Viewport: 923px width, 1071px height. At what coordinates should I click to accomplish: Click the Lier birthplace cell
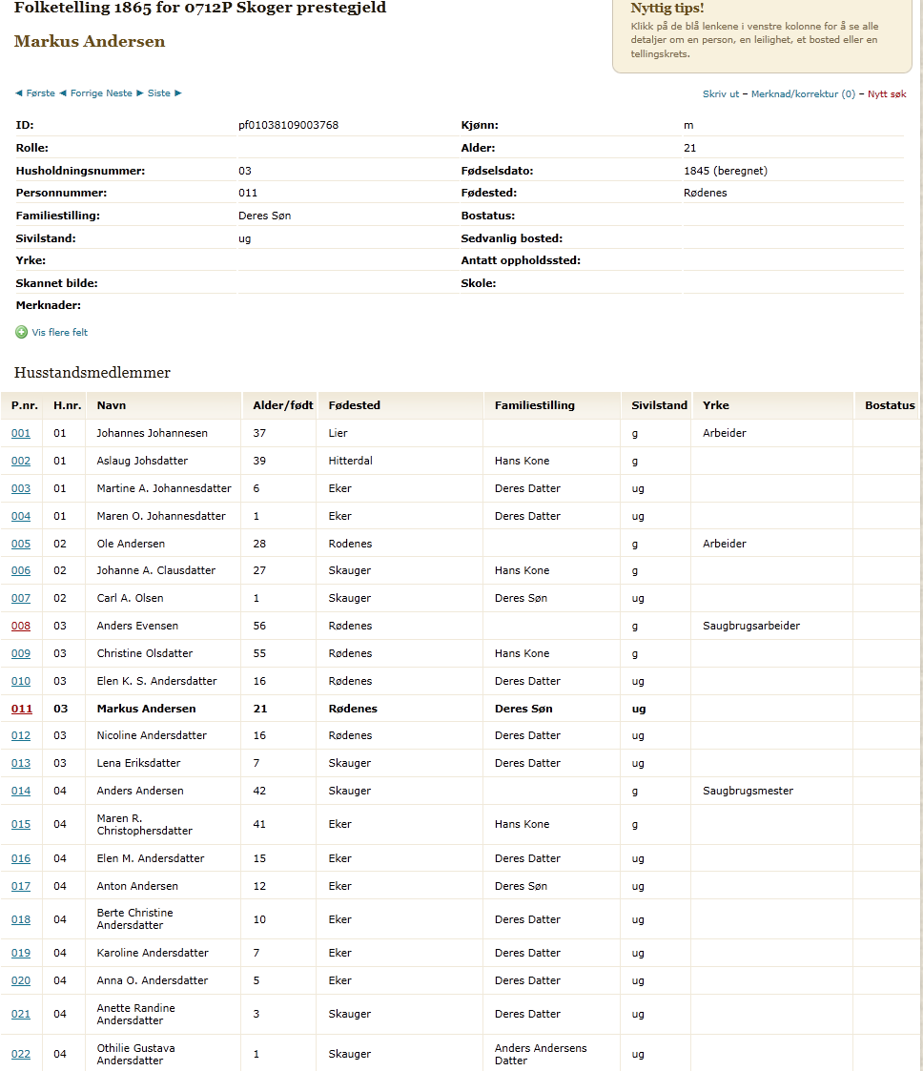(338, 433)
